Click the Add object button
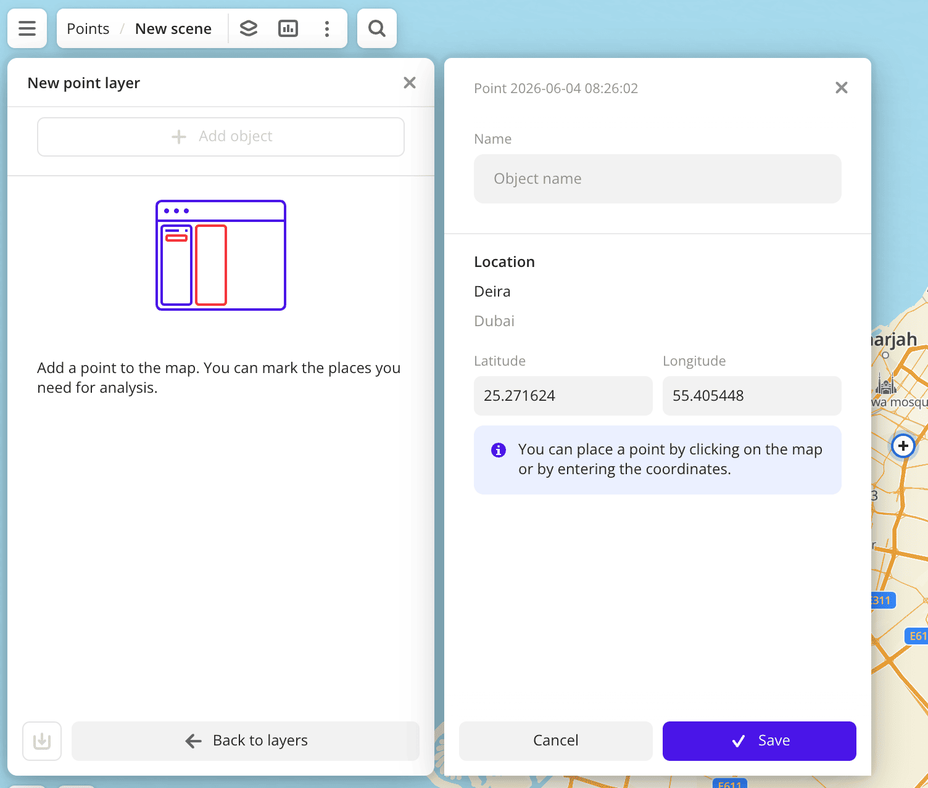The image size is (928, 788). tap(221, 137)
